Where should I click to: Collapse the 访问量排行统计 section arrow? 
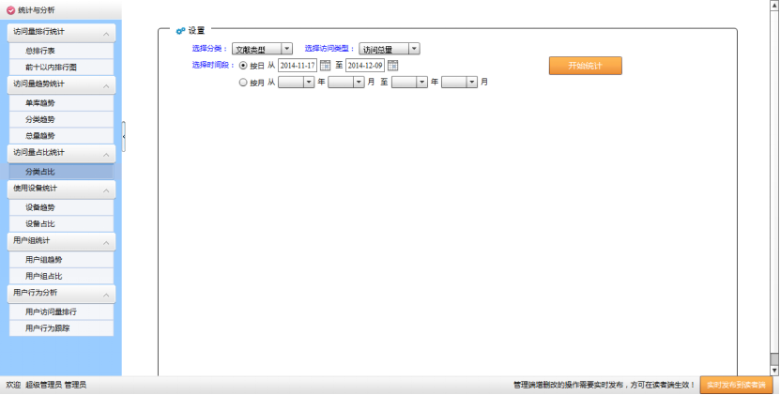point(107,33)
